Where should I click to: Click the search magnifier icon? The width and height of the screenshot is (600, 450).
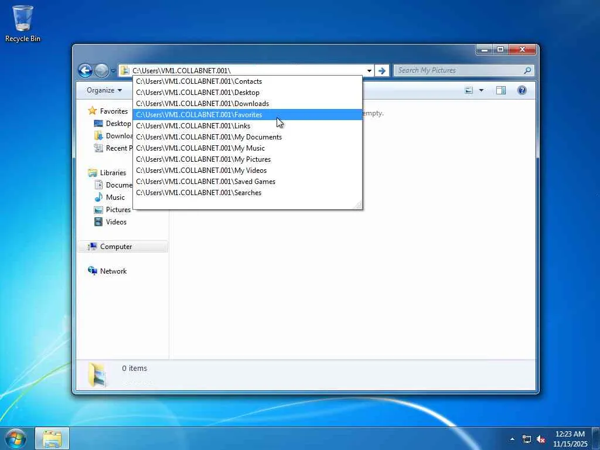[x=527, y=70]
